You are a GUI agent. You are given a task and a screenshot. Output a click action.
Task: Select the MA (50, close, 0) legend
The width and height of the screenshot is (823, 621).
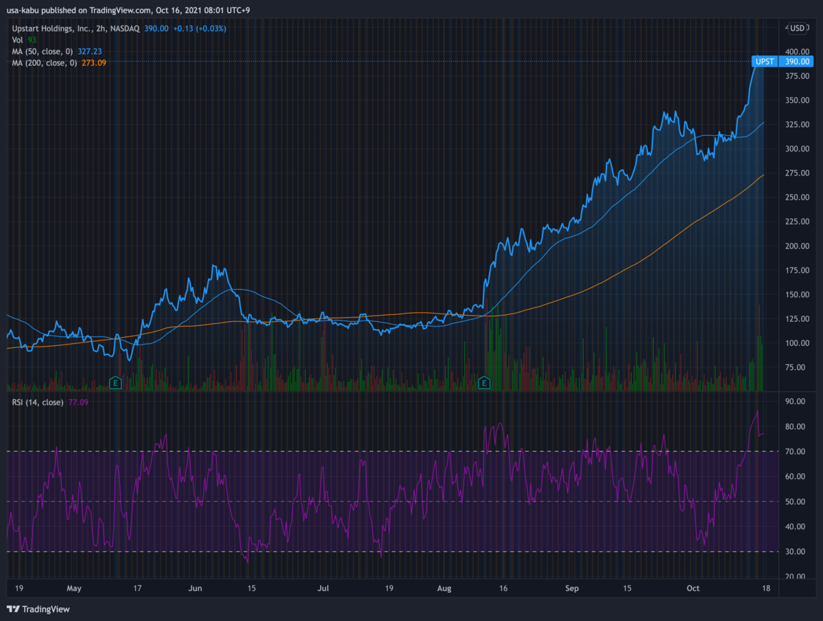tap(43, 51)
